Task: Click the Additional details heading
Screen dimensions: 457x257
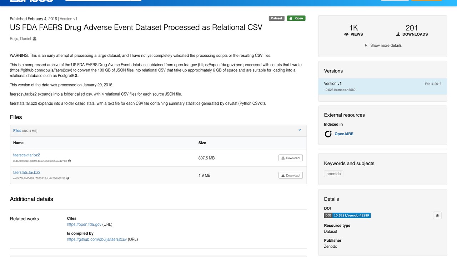Action: (x=31, y=199)
